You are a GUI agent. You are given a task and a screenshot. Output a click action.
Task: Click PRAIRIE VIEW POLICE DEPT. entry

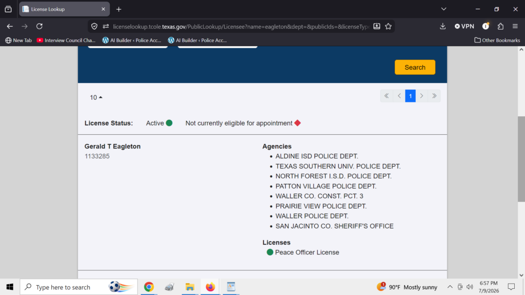(x=321, y=206)
